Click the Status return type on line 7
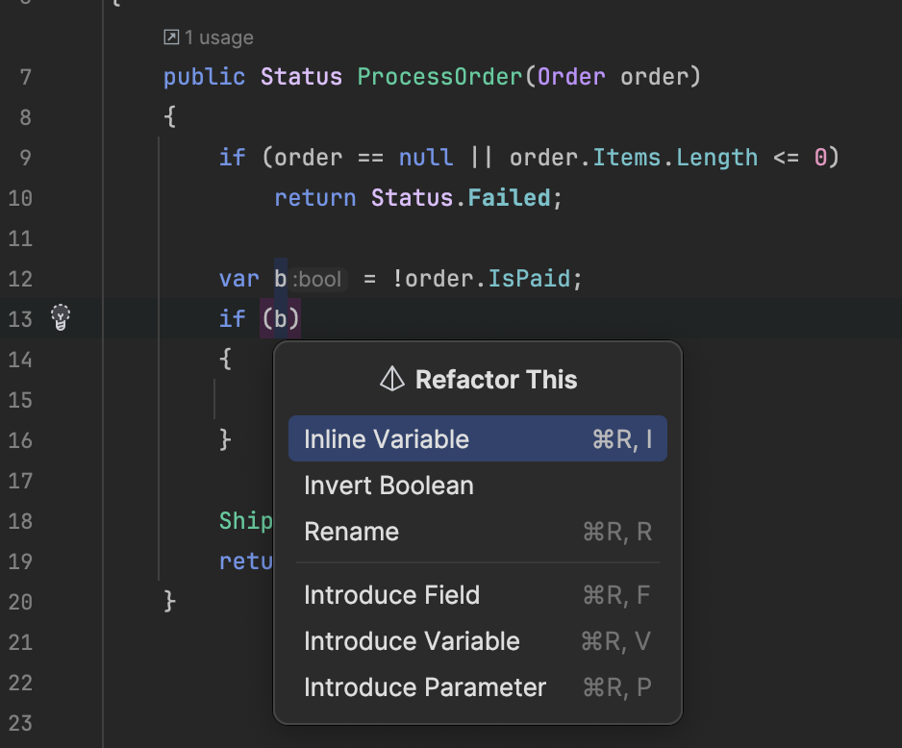Viewport: 902px width, 748px height. tap(301, 77)
